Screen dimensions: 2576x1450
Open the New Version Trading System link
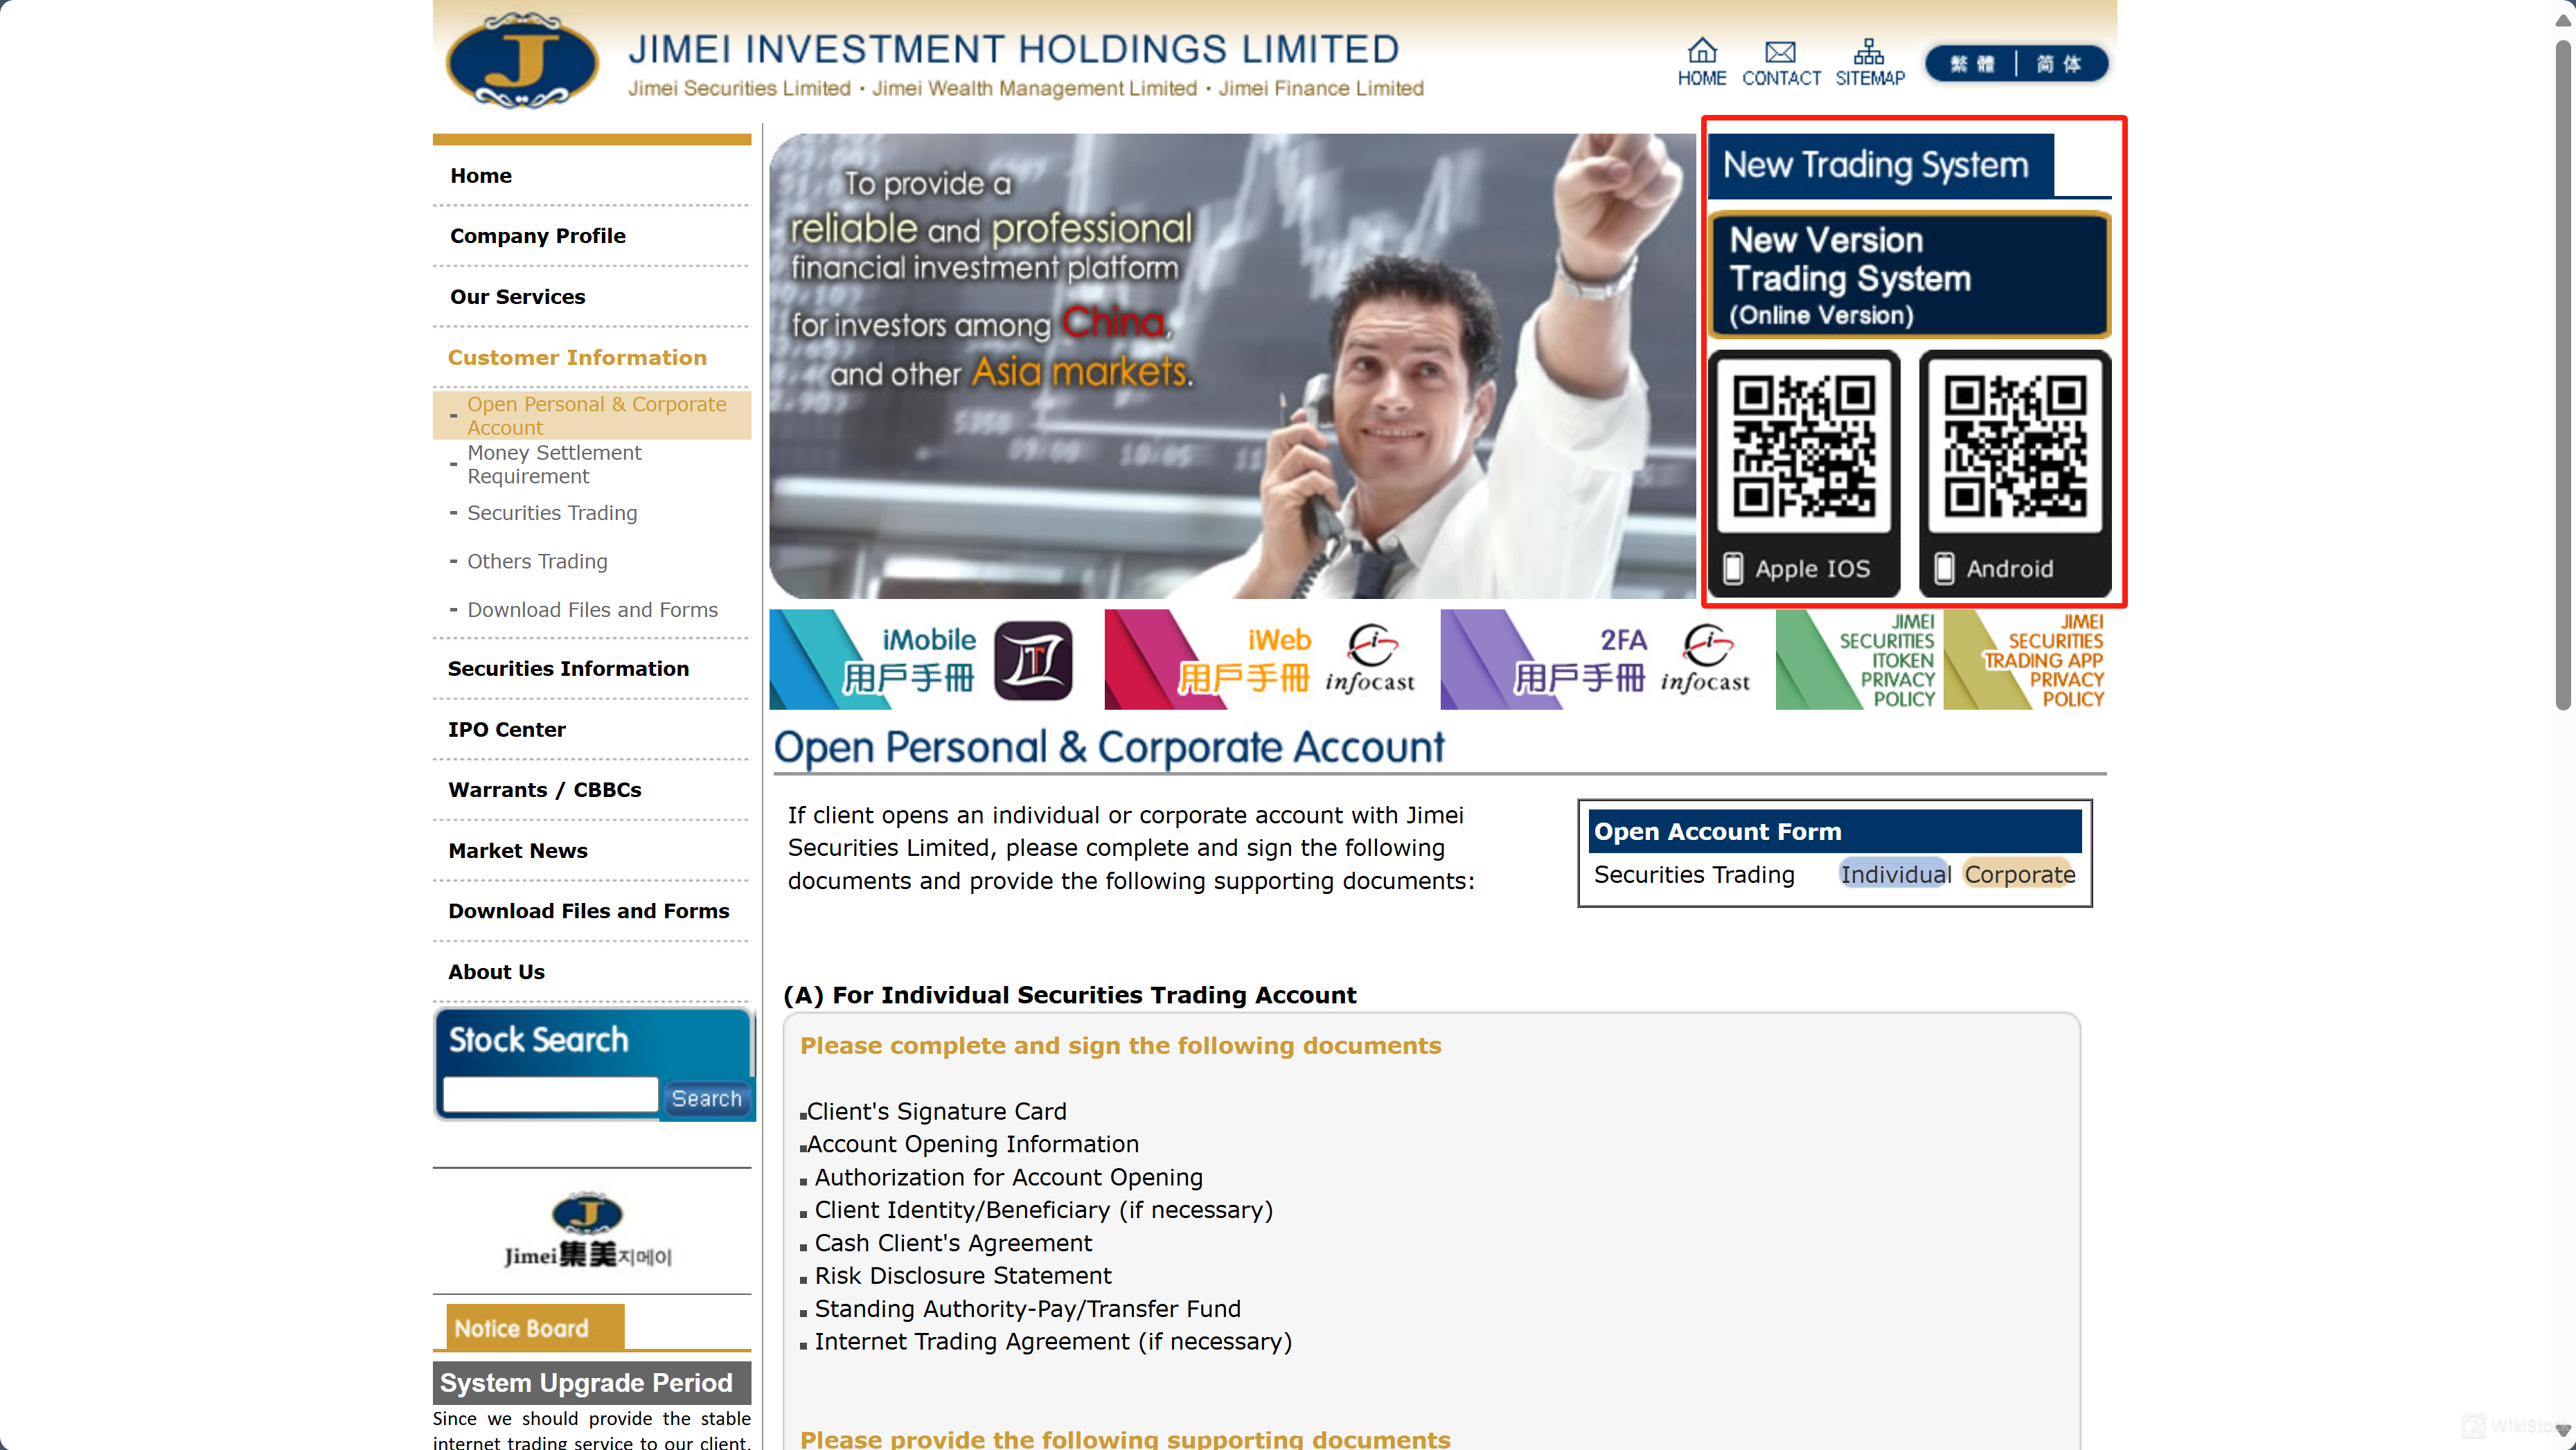(x=1908, y=274)
